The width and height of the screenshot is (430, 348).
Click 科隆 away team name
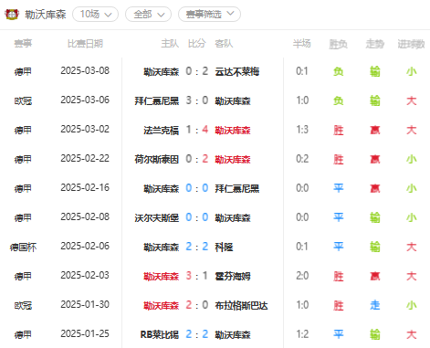[224, 247]
